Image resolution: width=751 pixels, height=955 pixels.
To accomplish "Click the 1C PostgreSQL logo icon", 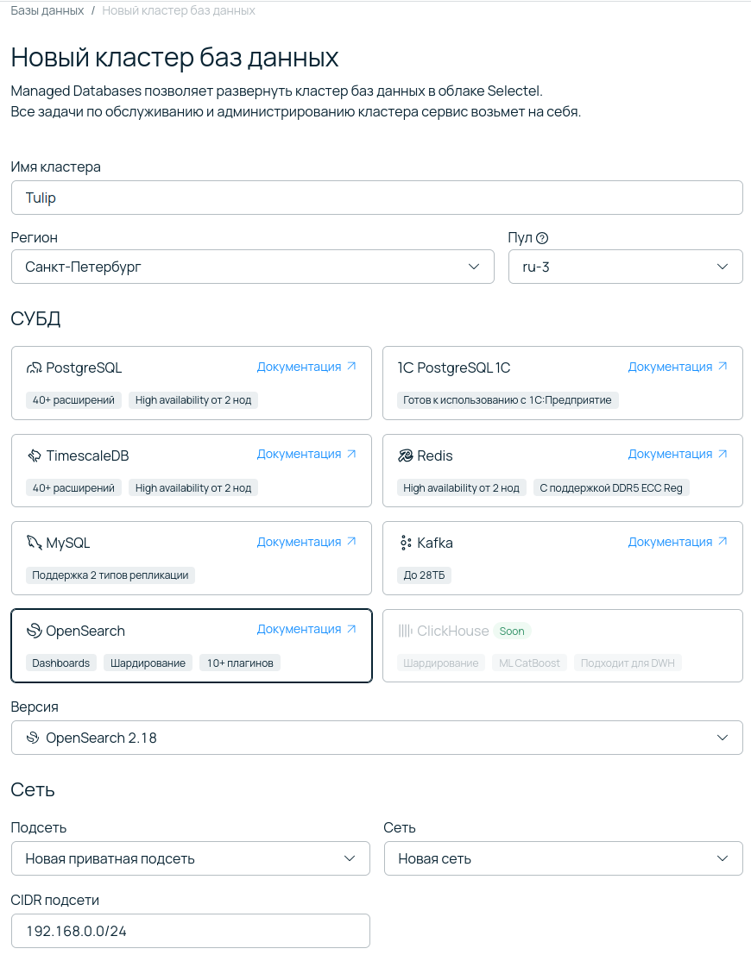I will click(405, 368).
